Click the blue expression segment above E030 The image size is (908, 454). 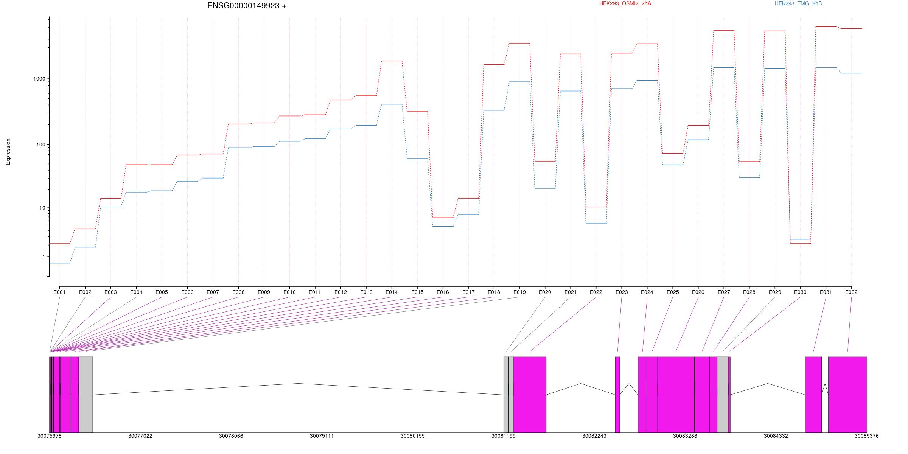(800, 239)
